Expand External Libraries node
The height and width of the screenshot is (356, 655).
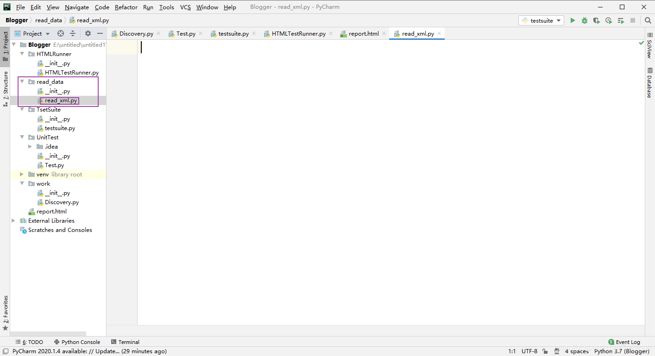pyautogui.click(x=13, y=221)
